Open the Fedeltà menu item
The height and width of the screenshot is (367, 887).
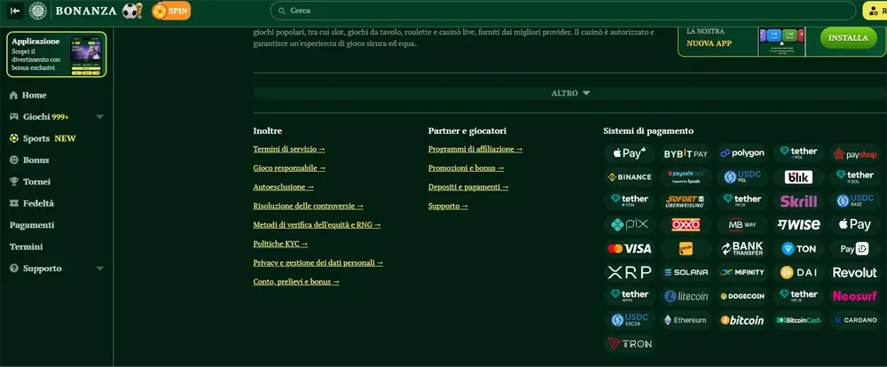click(x=38, y=203)
